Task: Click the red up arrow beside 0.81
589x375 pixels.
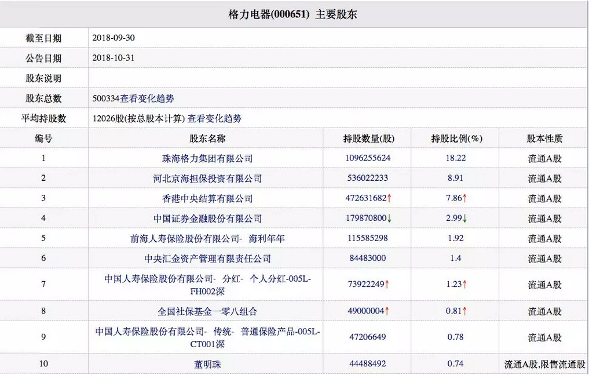Action: (x=464, y=311)
